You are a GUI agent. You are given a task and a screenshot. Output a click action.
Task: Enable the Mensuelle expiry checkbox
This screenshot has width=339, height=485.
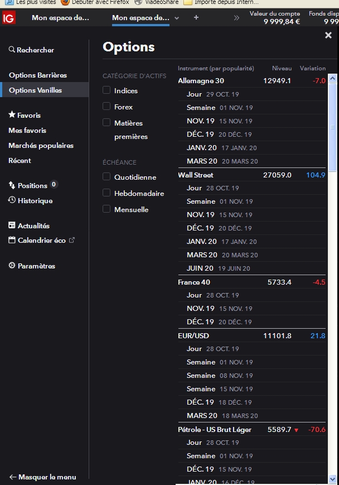point(106,209)
